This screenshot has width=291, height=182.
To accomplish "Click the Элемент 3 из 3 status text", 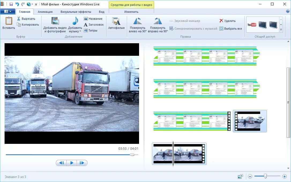I will [x=15, y=177].
